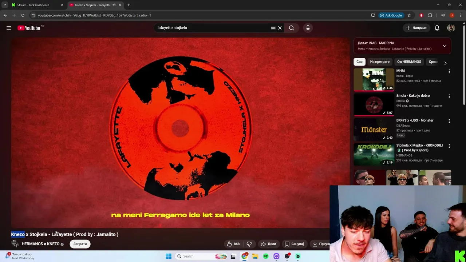Open the on-screen keyboard in search box

(x=273, y=28)
